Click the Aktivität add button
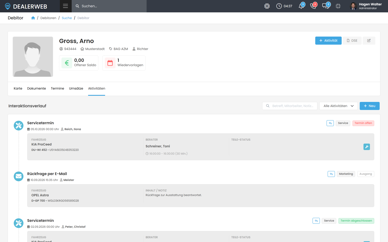 tap(328, 41)
